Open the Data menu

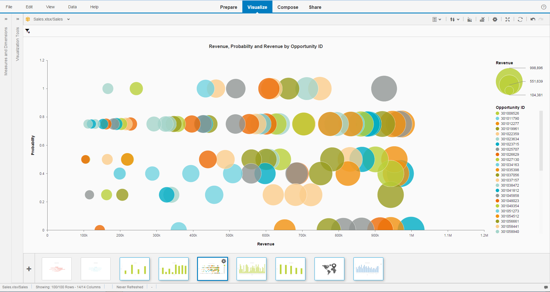coord(72,7)
